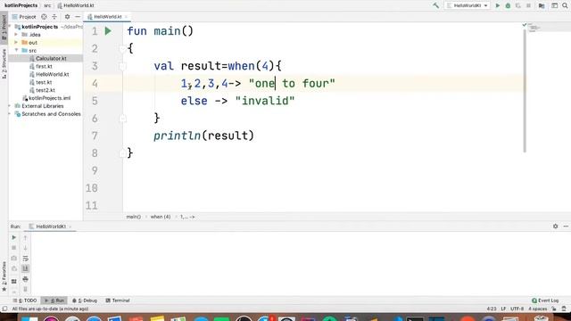Expand the out folder
This screenshot has width=571, height=321.
pos(16,43)
